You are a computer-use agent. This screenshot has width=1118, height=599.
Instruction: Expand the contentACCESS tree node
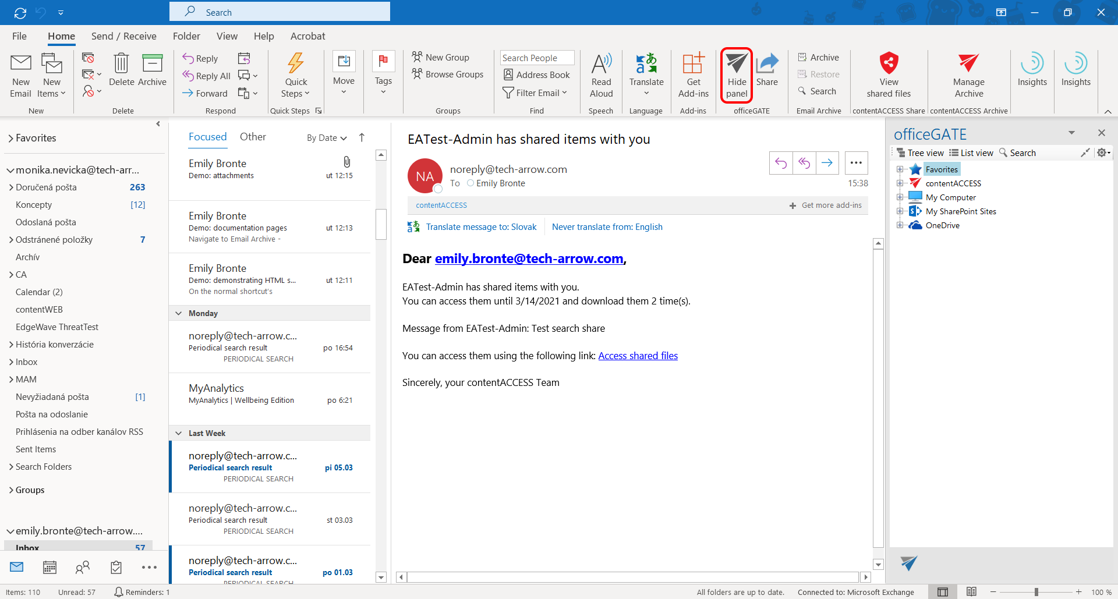(x=900, y=183)
